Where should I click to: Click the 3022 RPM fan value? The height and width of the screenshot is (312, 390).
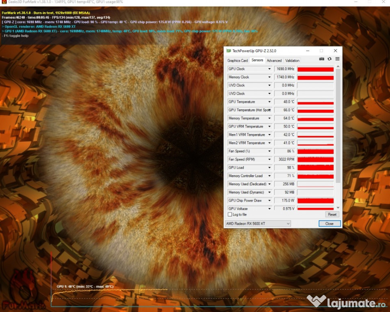point(285,159)
